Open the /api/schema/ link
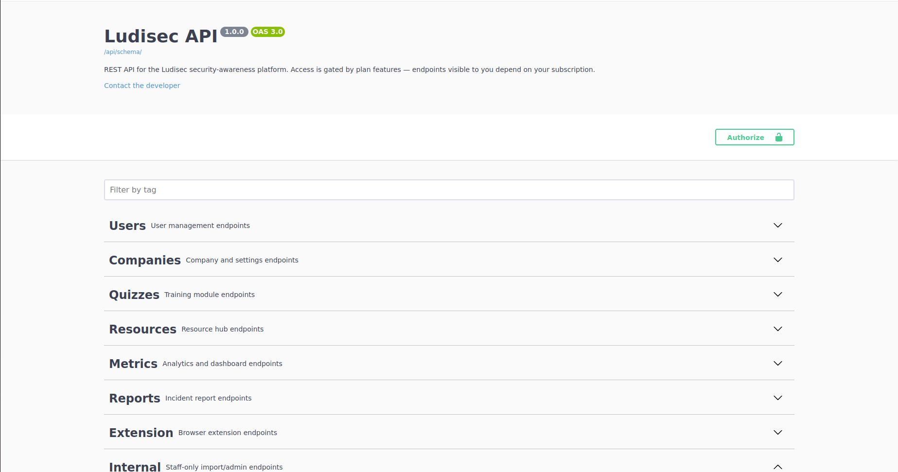The width and height of the screenshot is (898, 472). (x=123, y=52)
